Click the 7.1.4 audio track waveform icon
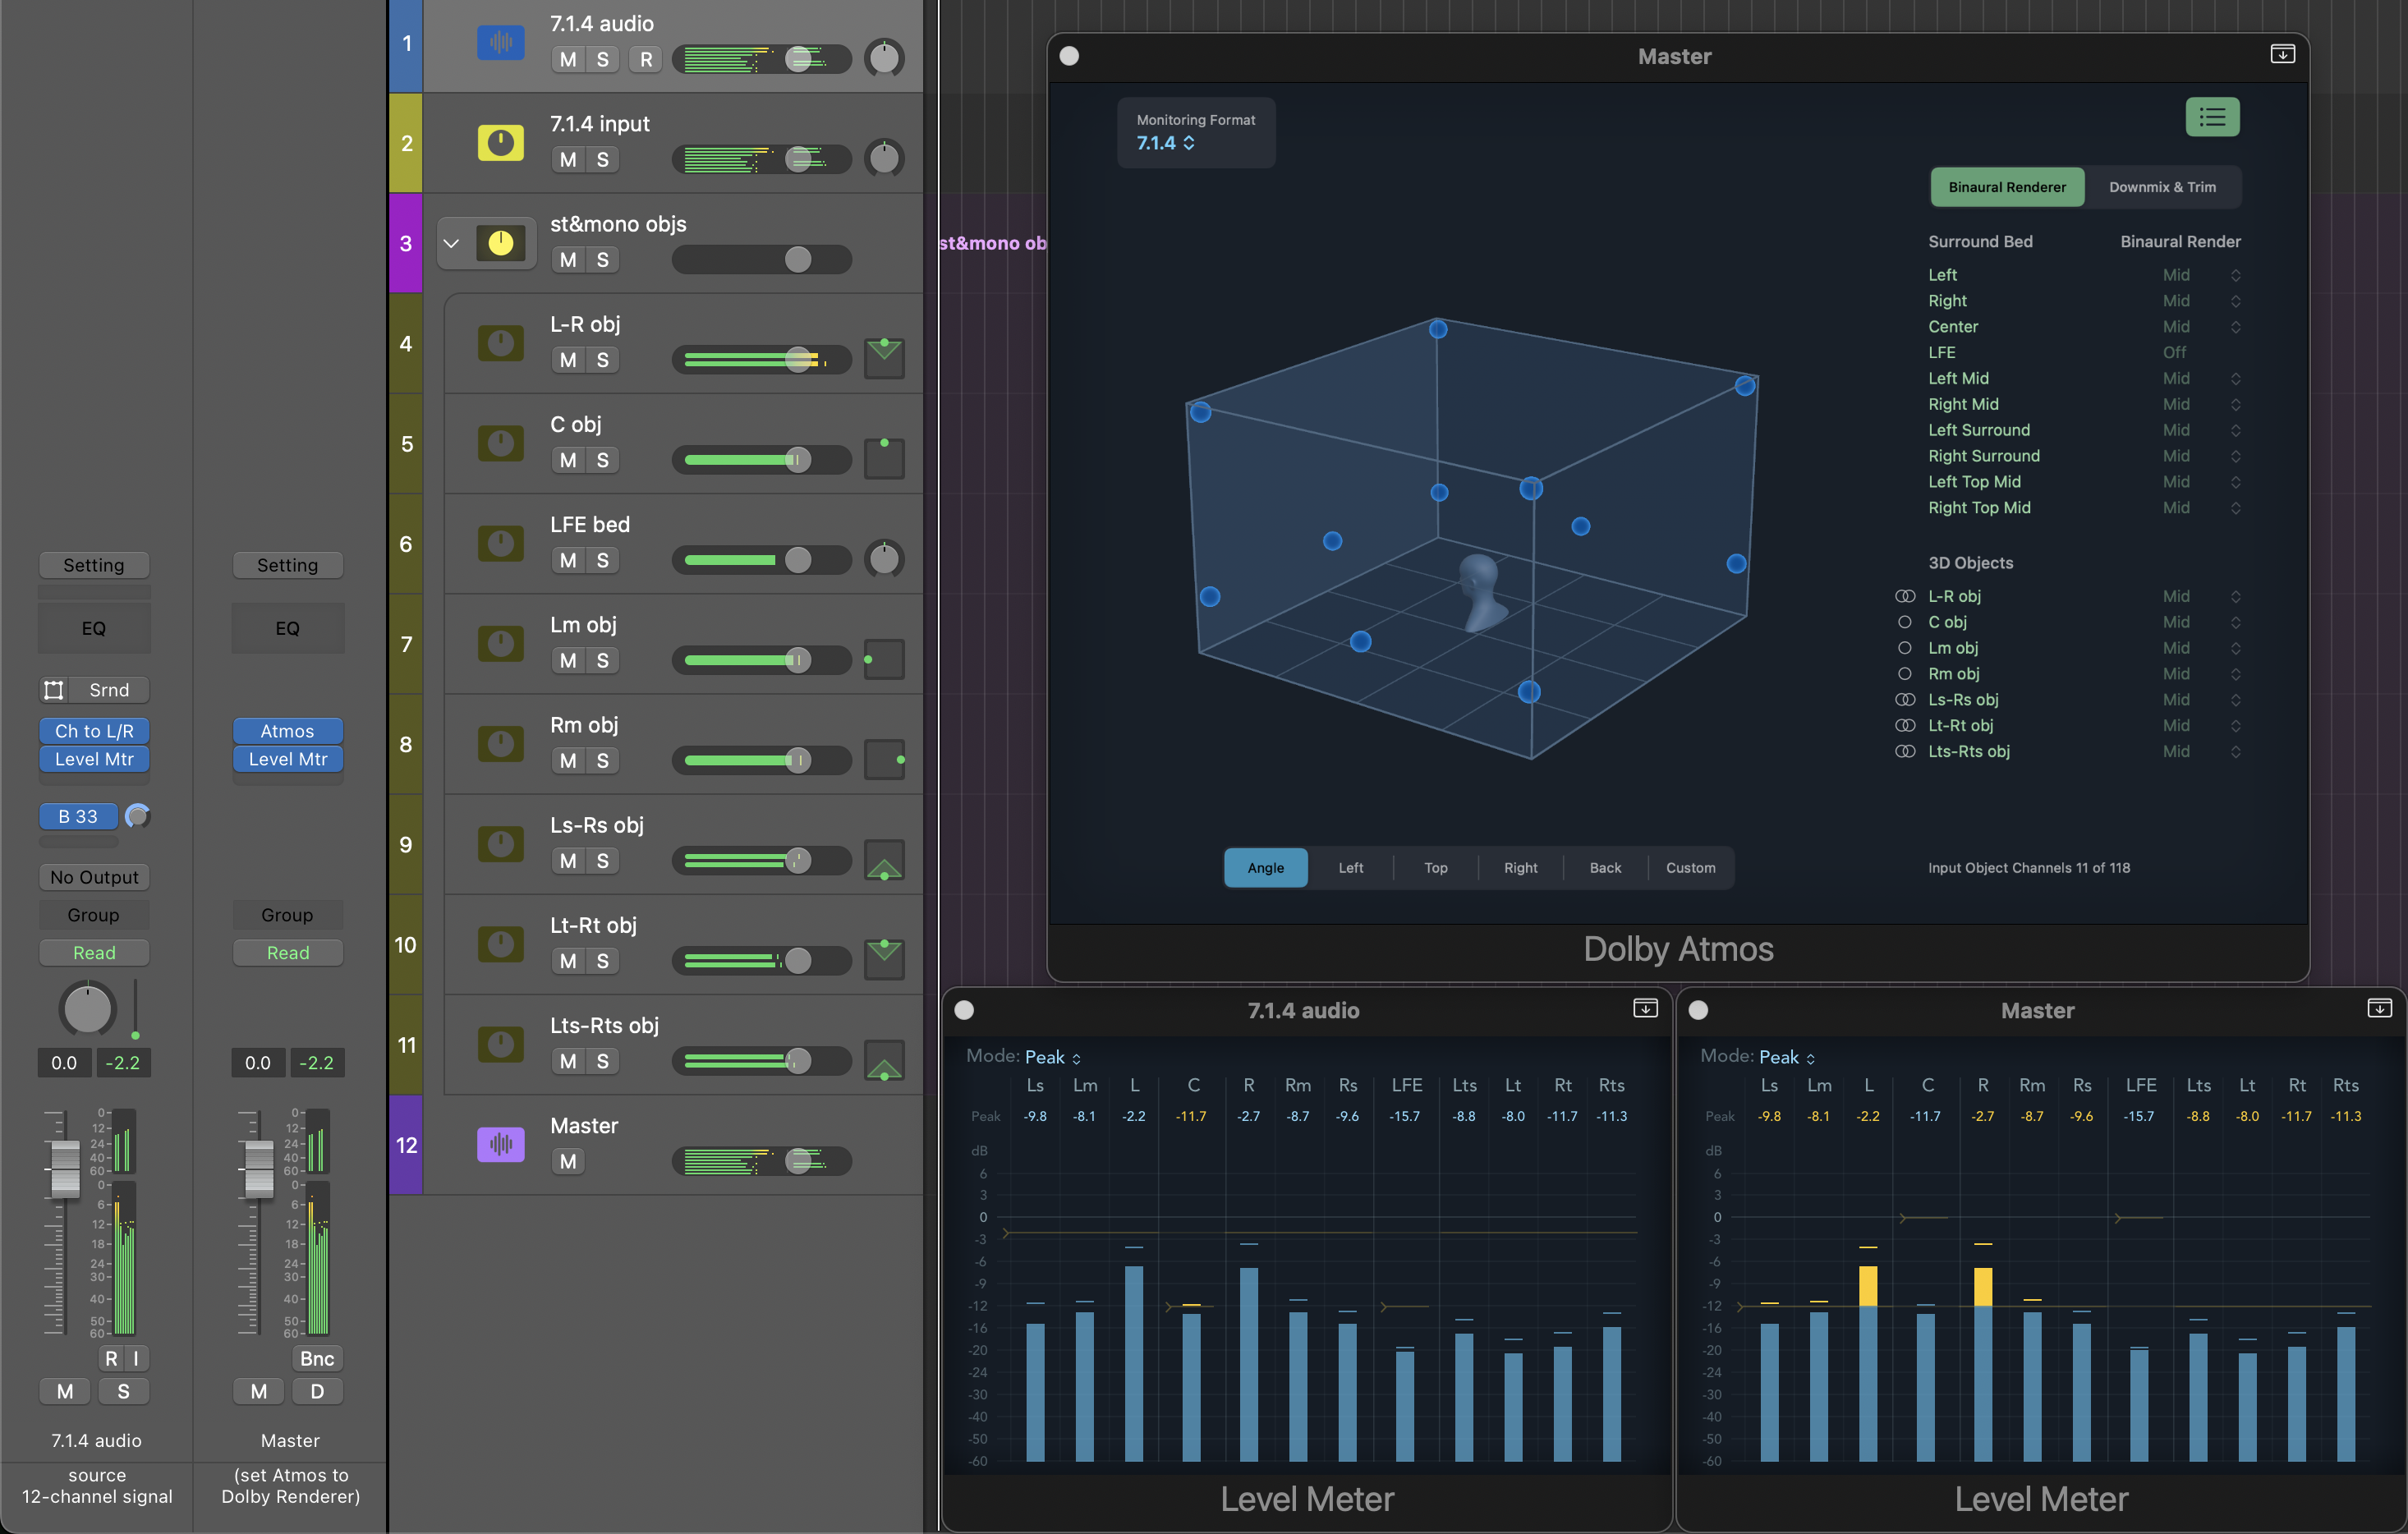This screenshot has width=2408, height=1534. pos(501,43)
